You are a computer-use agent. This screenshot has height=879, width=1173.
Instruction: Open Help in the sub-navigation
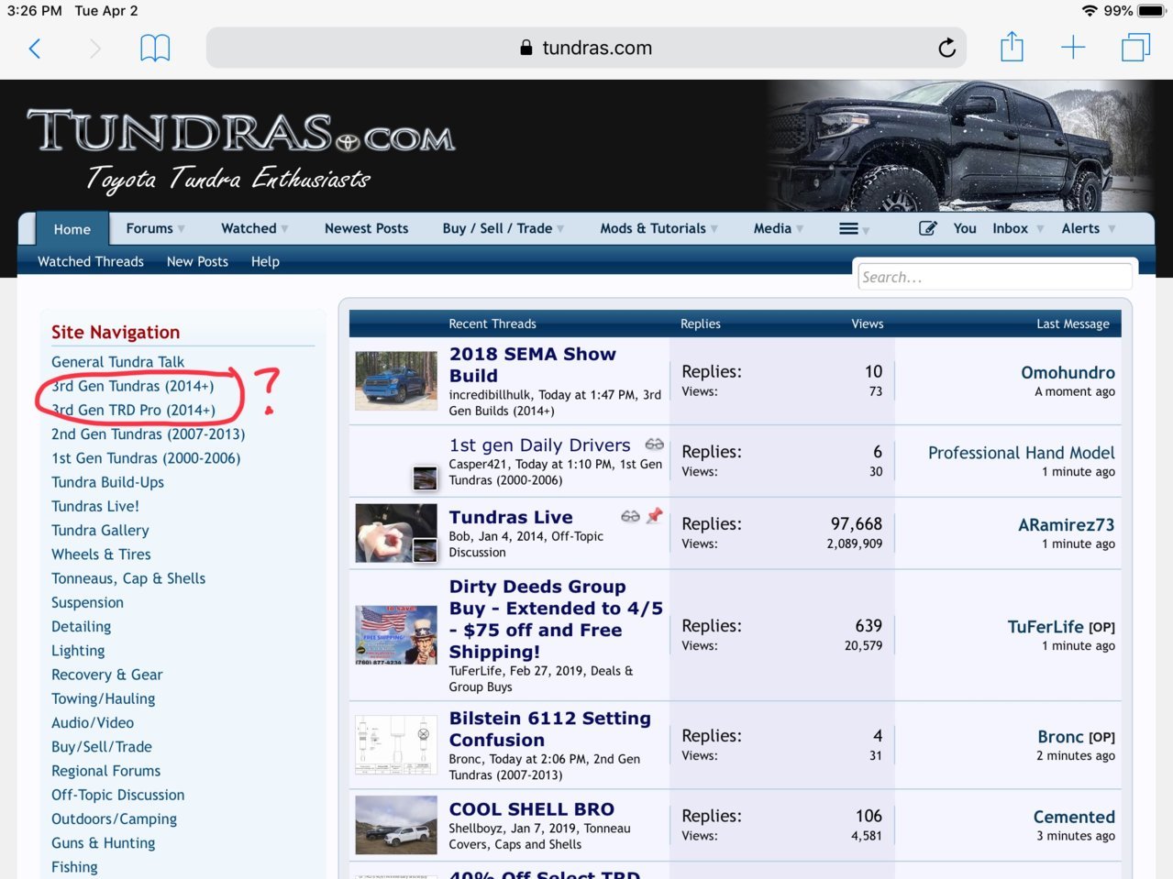[x=265, y=261]
